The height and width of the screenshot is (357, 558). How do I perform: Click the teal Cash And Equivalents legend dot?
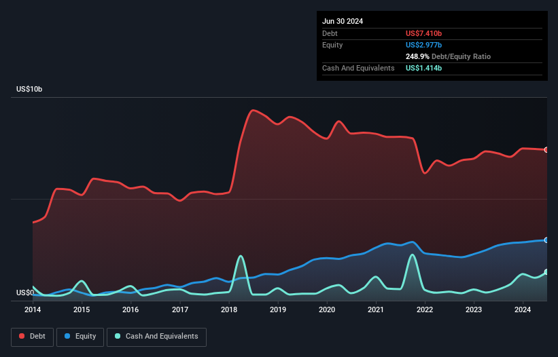pos(118,336)
